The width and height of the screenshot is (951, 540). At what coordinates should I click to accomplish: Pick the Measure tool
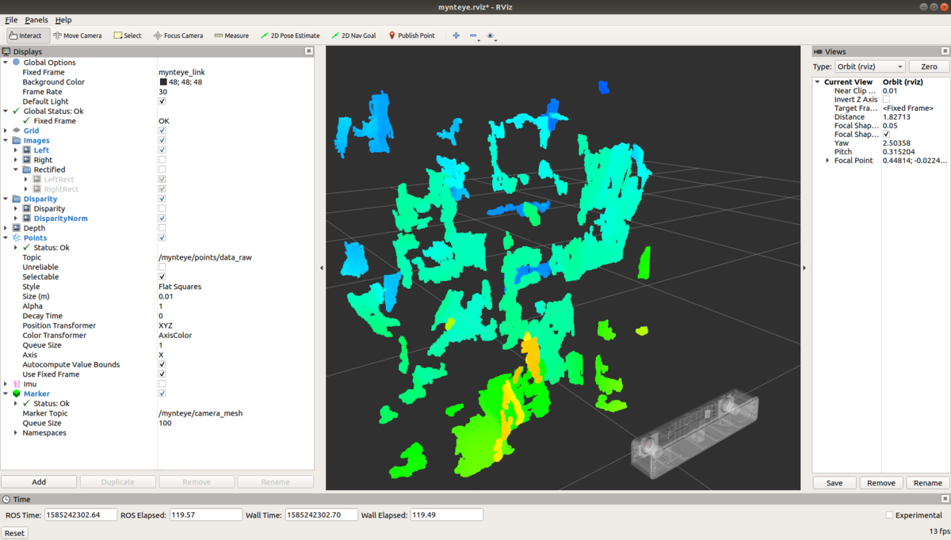(231, 36)
